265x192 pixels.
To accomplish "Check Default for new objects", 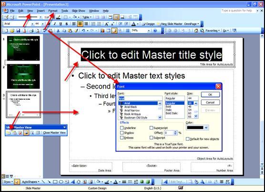I will click(x=187, y=139).
